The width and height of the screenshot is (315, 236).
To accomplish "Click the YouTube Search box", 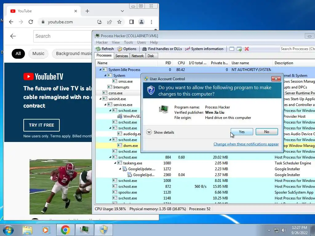I will coord(63,36).
